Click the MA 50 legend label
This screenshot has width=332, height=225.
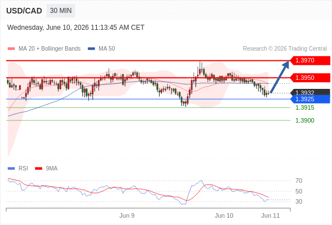107,49
